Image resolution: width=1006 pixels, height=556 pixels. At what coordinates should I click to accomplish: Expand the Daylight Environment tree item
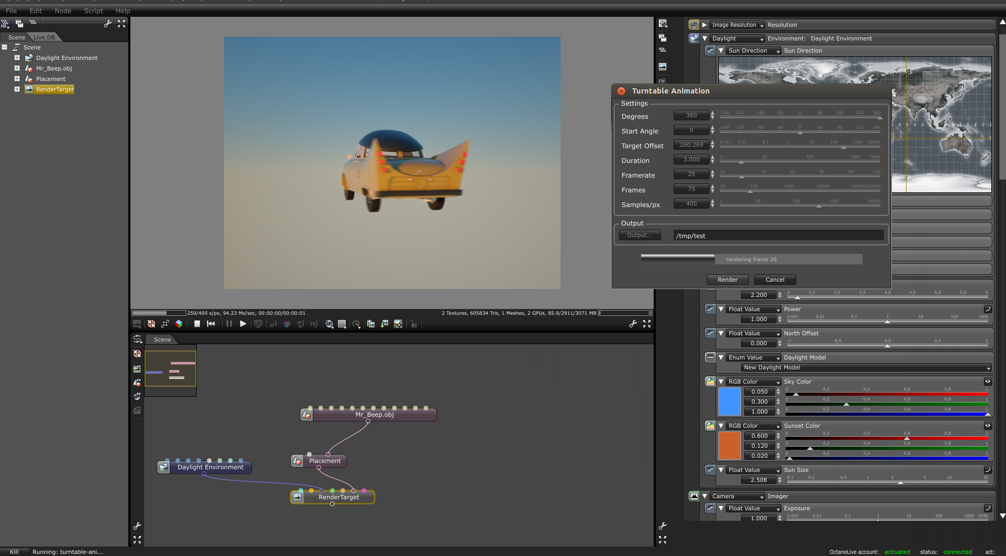point(17,58)
